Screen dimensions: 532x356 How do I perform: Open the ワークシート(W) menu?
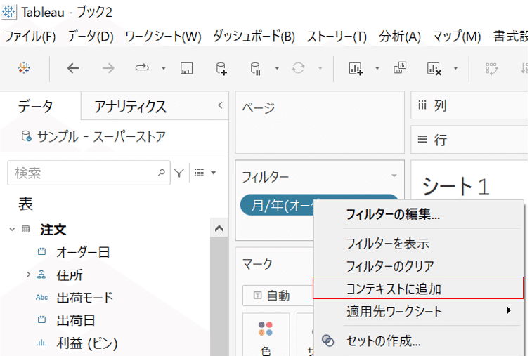[163, 37]
